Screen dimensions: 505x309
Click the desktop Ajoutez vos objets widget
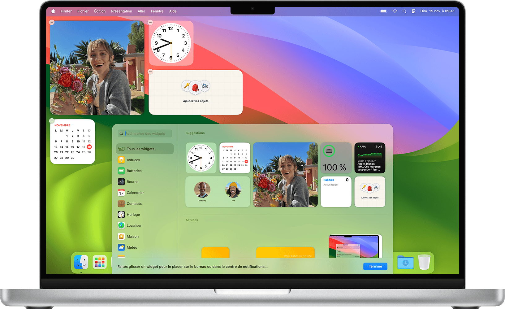tap(196, 92)
